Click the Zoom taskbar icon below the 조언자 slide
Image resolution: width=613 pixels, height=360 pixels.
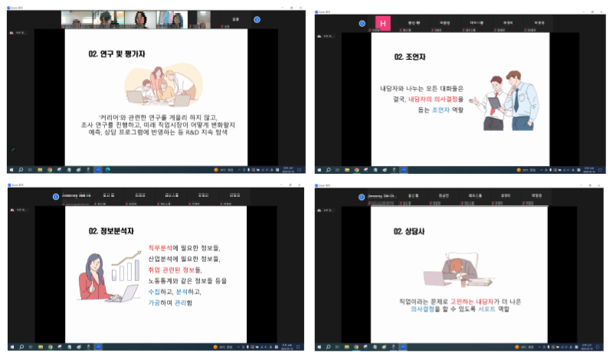coord(402,169)
